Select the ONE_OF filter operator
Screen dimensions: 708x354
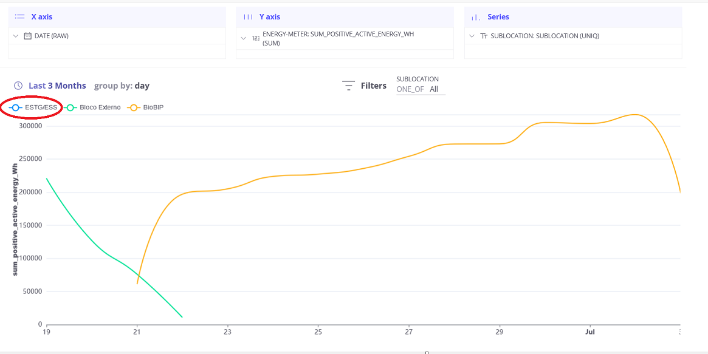(x=409, y=89)
